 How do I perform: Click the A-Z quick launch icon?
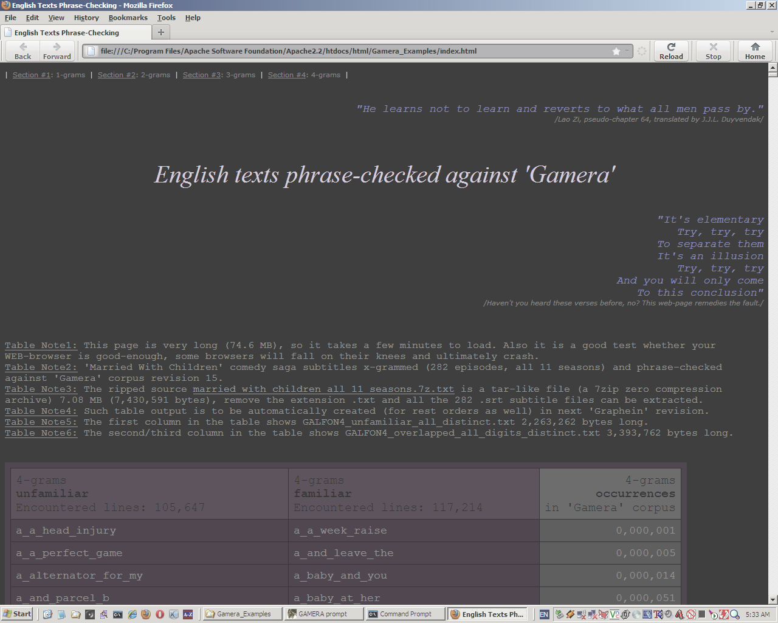click(188, 614)
